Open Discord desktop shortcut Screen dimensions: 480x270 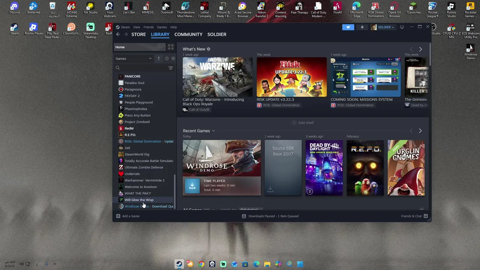pyautogui.click(x=14, y=9)
